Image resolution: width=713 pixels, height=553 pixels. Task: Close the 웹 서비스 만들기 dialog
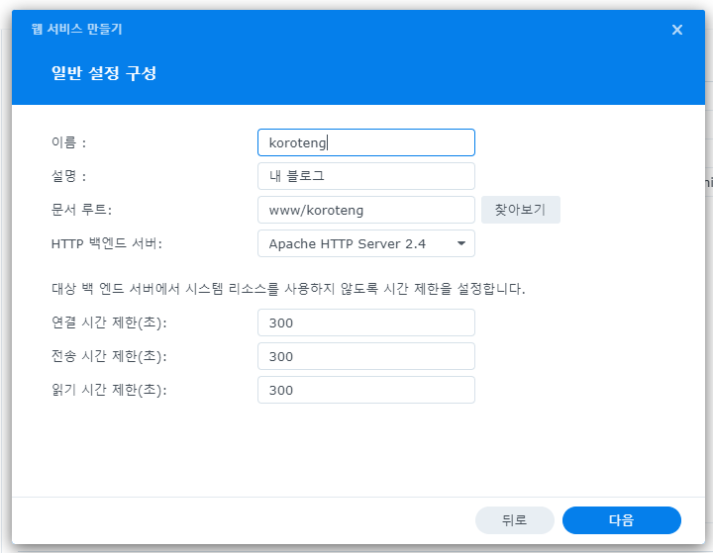pyautogui.click(x=677, y=30)
